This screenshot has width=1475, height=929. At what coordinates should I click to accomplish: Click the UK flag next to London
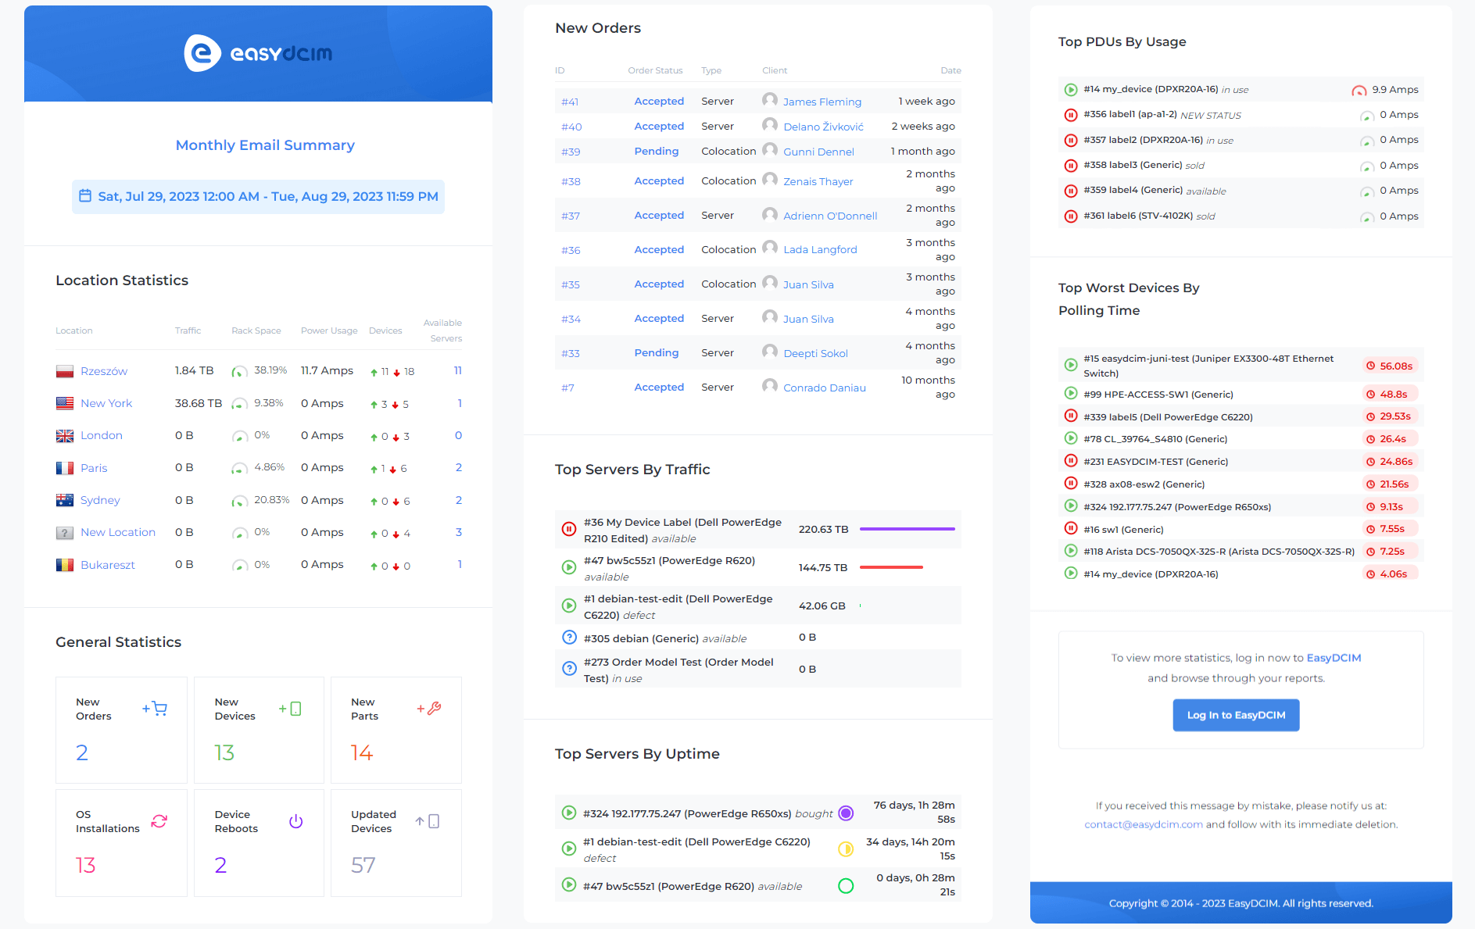click(65, 435)
